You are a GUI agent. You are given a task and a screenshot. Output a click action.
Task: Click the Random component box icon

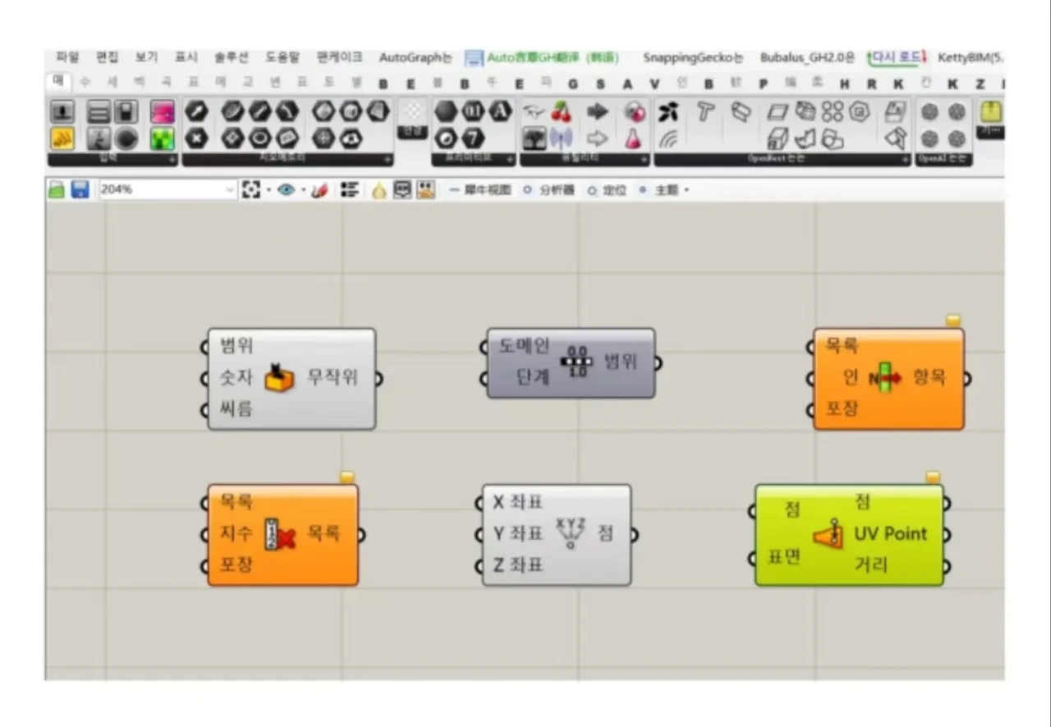tap(279, 377)
